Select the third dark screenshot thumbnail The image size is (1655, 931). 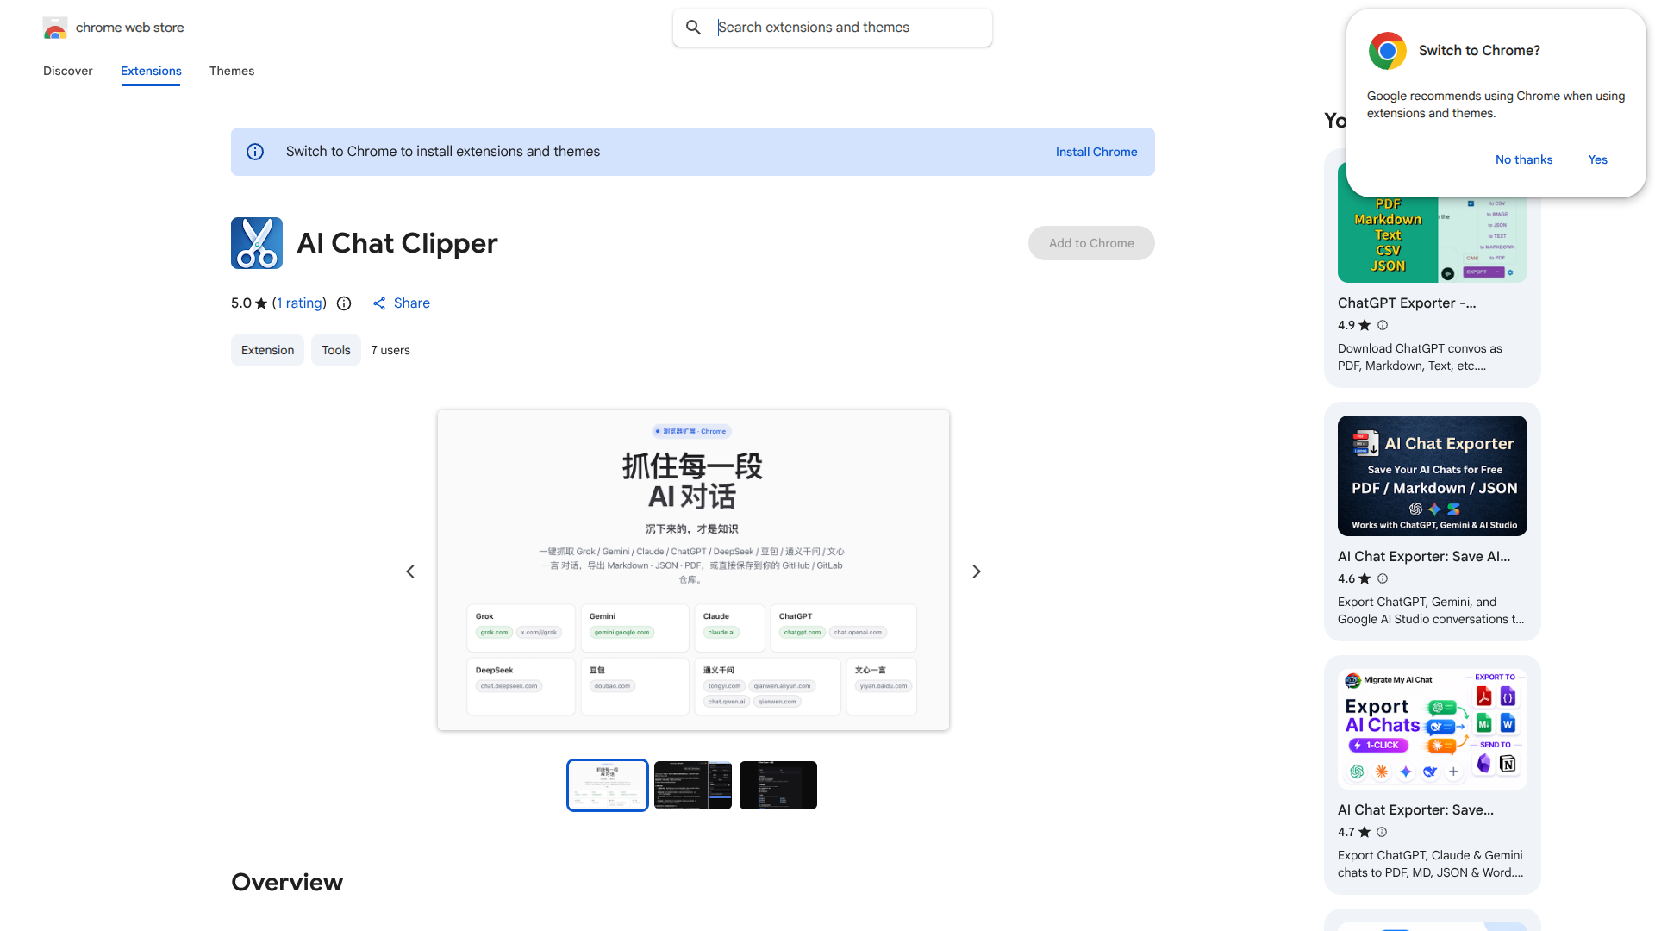(778, 785)
